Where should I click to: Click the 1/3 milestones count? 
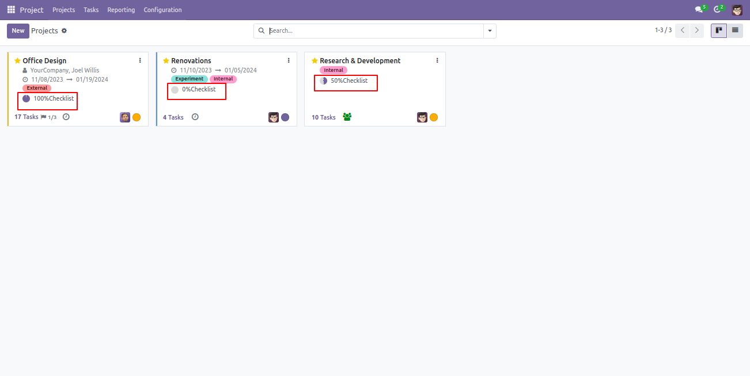52,117
